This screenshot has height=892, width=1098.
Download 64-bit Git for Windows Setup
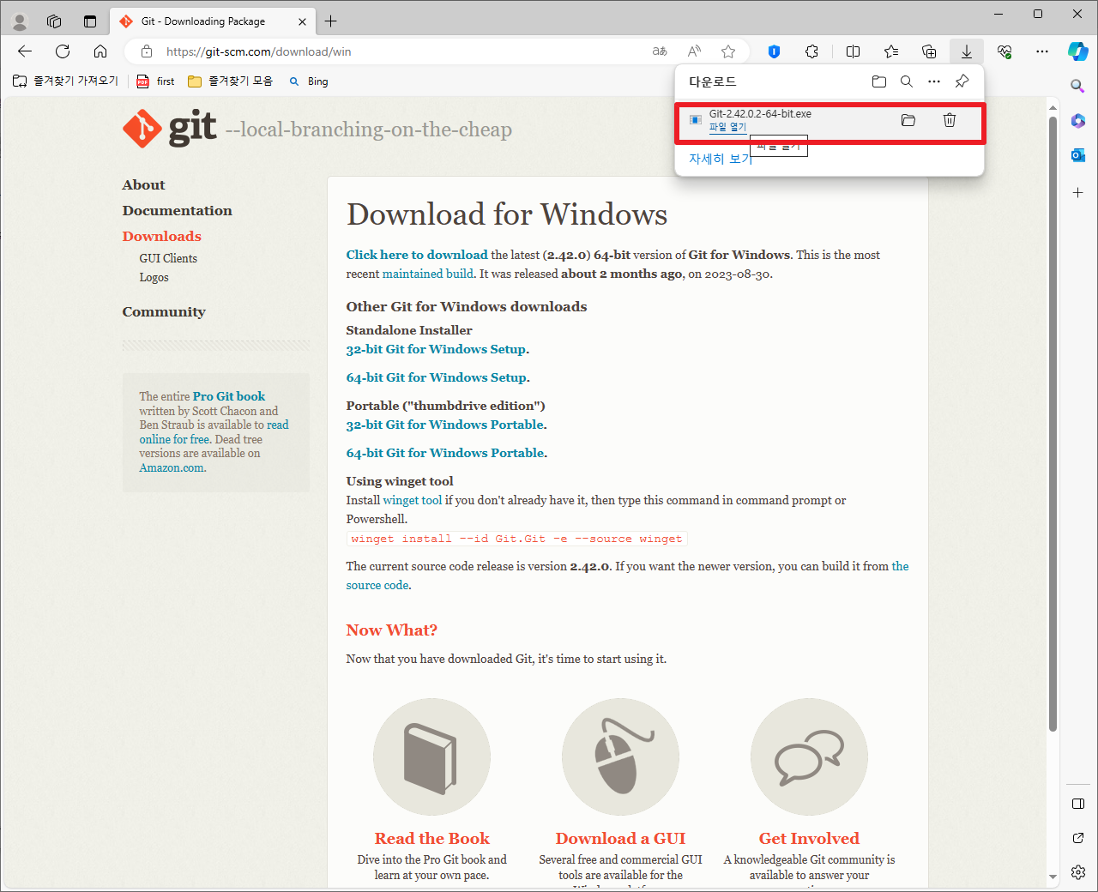[x=437, y=377]
